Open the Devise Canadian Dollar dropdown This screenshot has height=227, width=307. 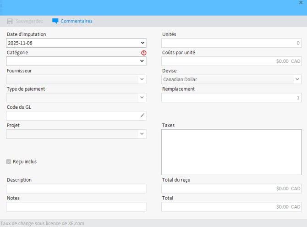297,79
